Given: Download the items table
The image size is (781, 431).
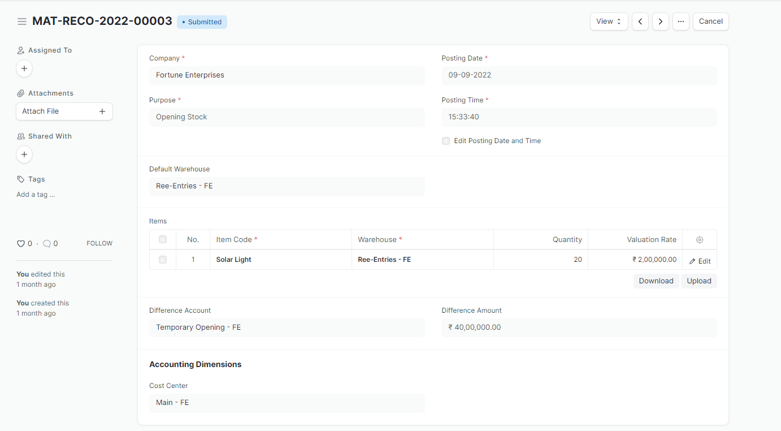Looking at the screenshot, I should (x=656, y=281).
